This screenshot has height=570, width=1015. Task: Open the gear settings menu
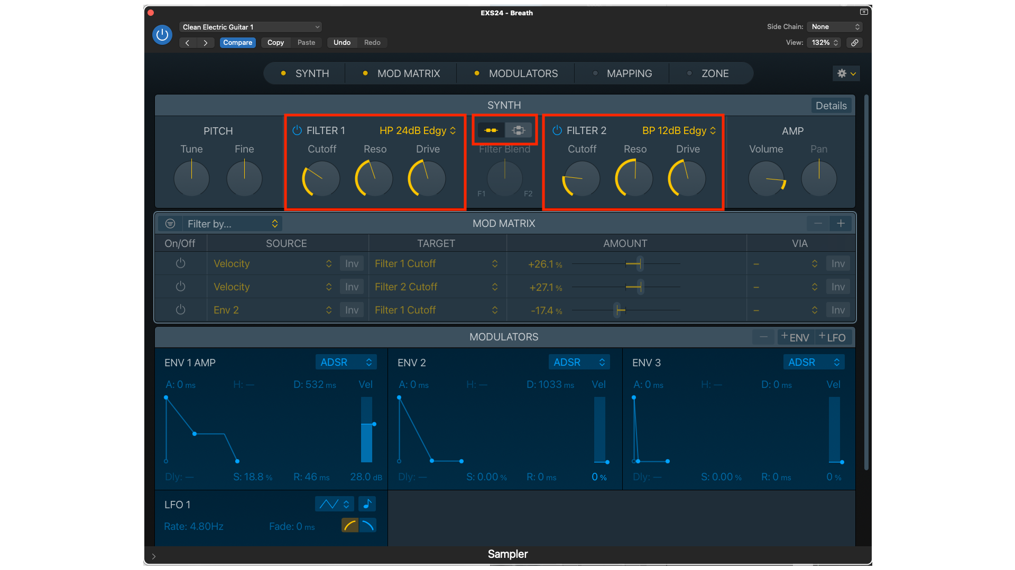(x=846, y=74)
